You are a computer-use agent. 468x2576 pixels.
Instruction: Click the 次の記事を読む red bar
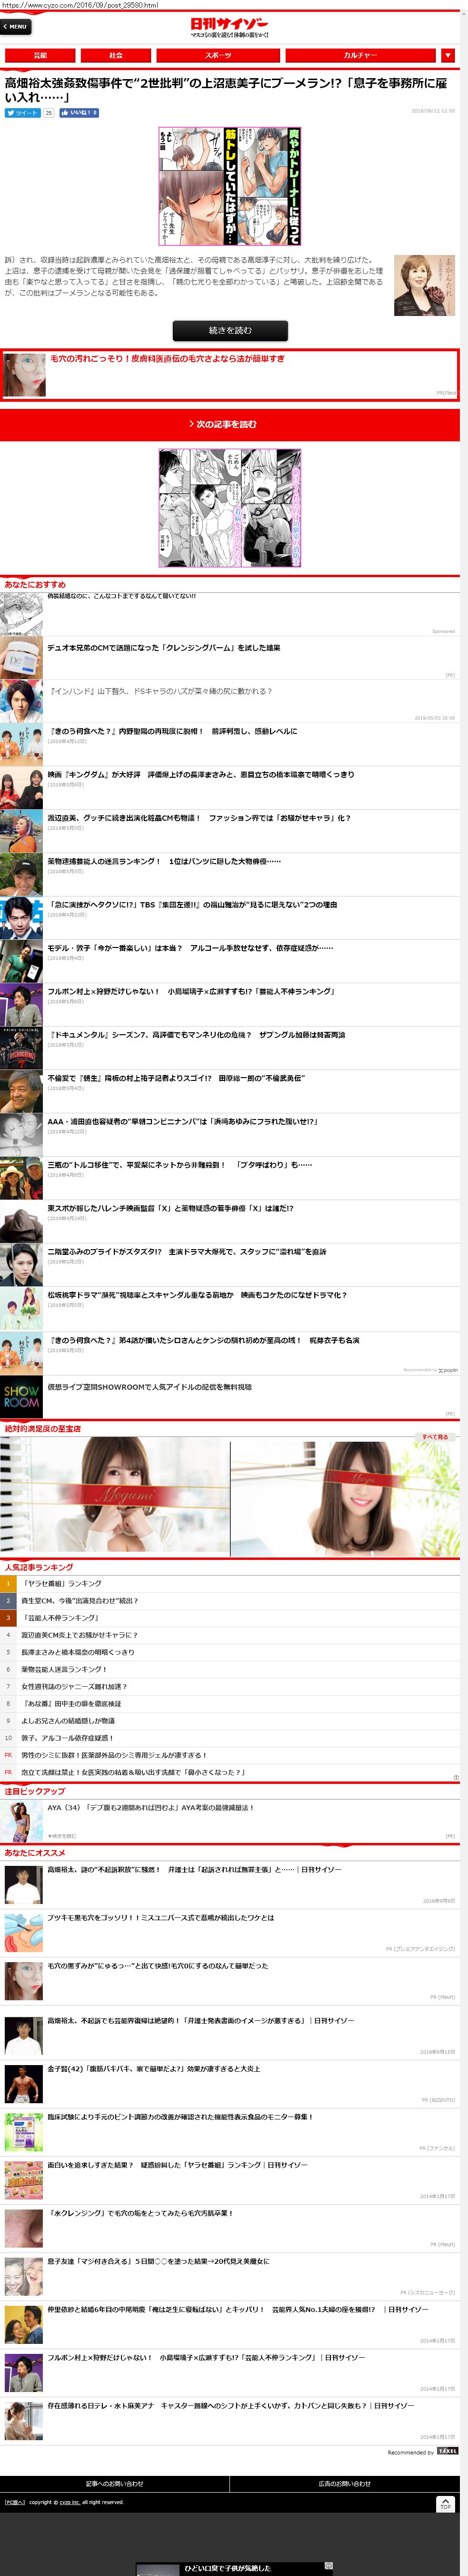[230, 424]
